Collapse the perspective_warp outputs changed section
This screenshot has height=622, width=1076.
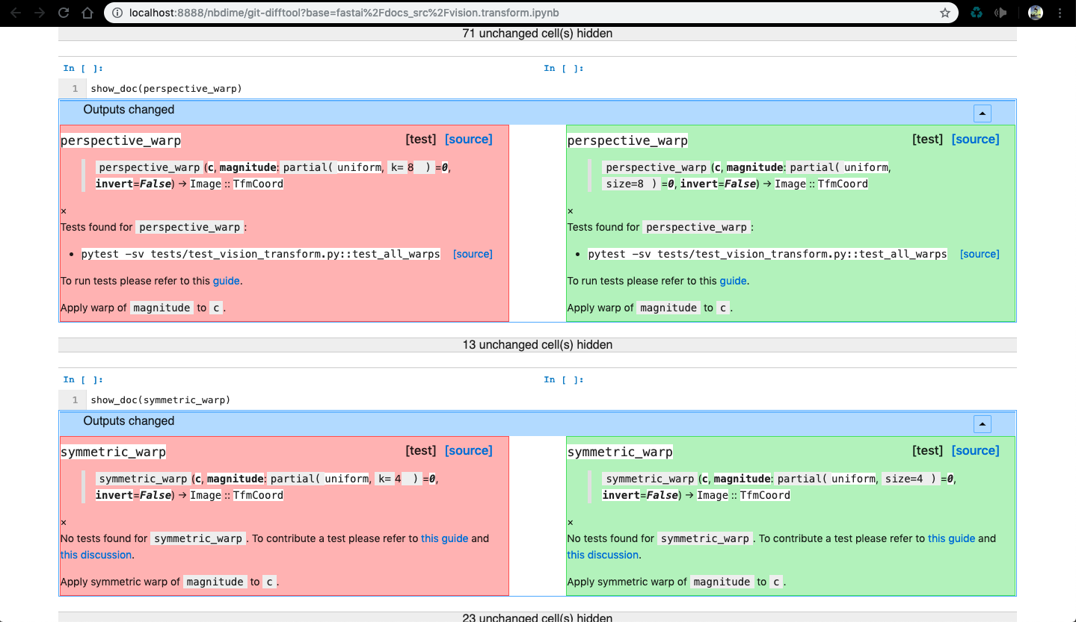click(x=983, y=113)
